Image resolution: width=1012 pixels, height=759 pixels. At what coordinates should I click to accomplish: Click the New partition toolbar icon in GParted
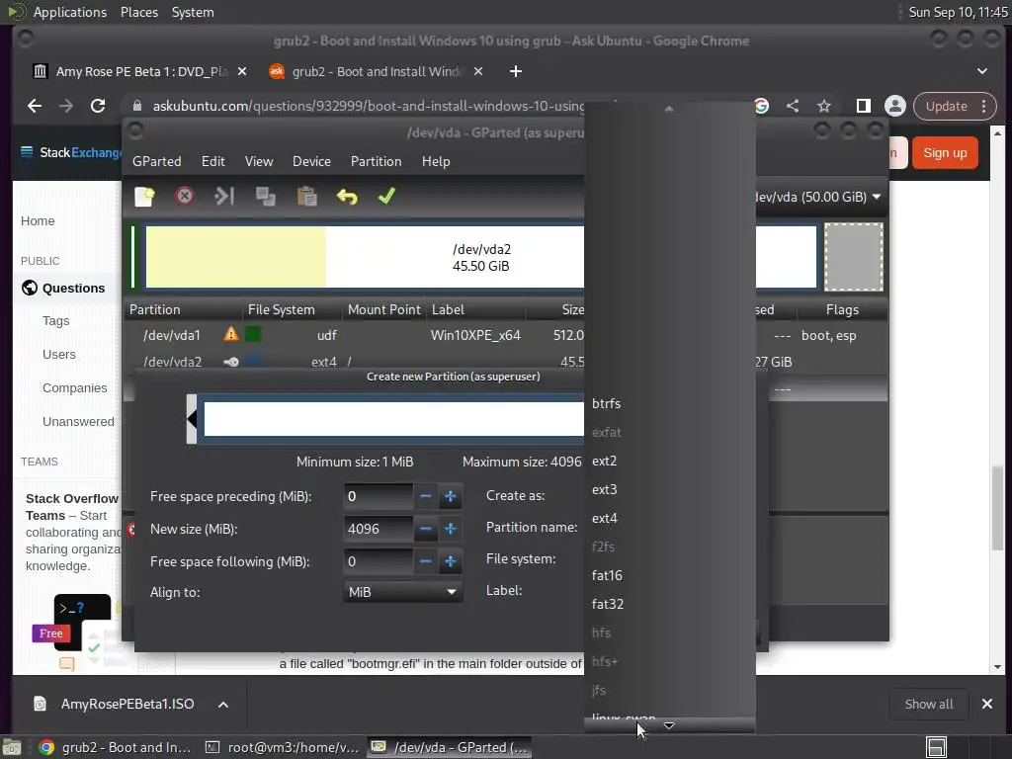pyautogui.click(x=144, y=197)
